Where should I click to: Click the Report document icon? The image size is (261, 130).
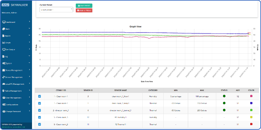pos(3,36)
